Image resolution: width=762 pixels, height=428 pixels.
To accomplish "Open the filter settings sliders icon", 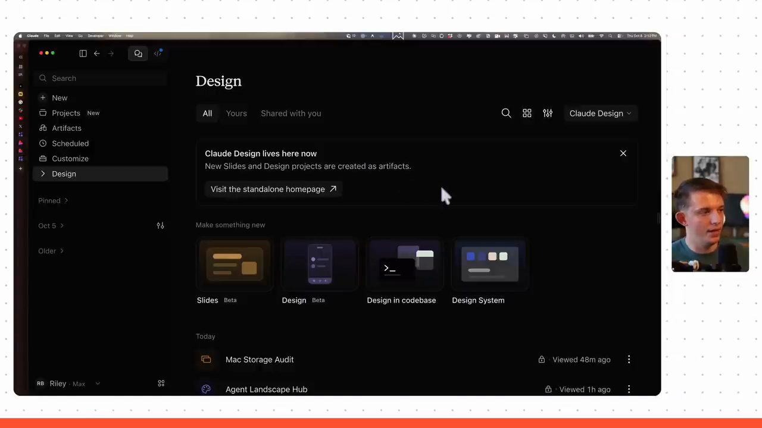I will pyautogui.click(x=548, y=113).
